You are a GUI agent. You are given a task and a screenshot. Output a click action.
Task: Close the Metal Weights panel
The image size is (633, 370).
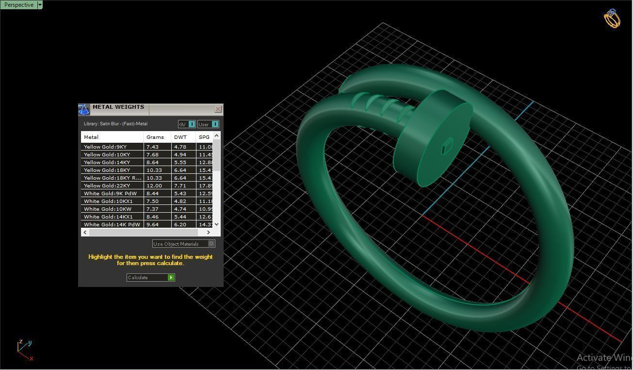(x=218, y=109)
